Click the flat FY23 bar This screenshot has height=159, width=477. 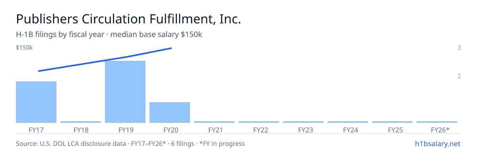click(x=303, y=122)
